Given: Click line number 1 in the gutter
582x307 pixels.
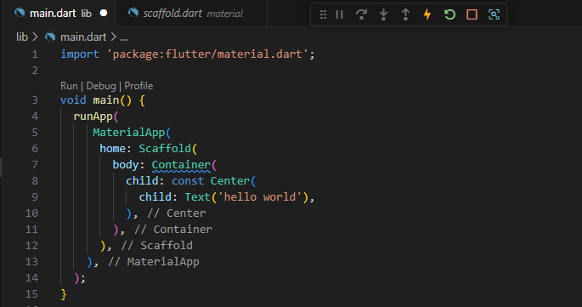Looking at the screenshot, I should pyautogui.click(x=35, y=54).
